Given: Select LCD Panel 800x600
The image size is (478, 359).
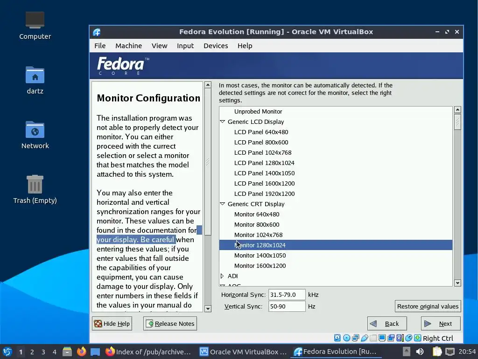Looking at the screenshot, I should click(336, 142).
